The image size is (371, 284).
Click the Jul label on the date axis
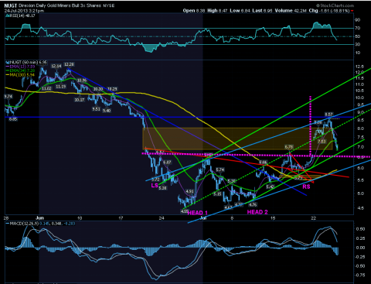point(203,218)
